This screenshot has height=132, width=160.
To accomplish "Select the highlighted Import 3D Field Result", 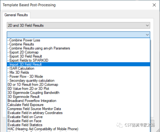I will click(78, 64).
